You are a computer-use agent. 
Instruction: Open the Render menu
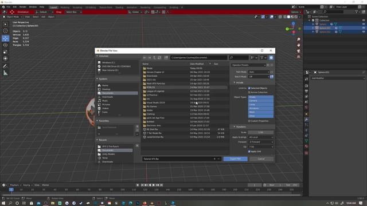(x=23, y=7)
